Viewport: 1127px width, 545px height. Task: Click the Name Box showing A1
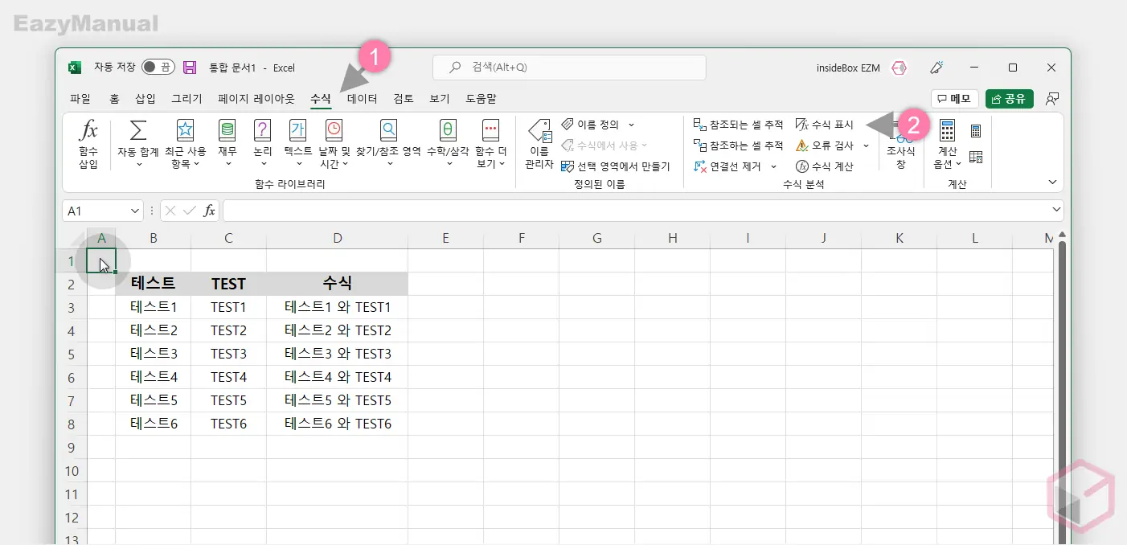pyautogui.click(x=94, y=211)
